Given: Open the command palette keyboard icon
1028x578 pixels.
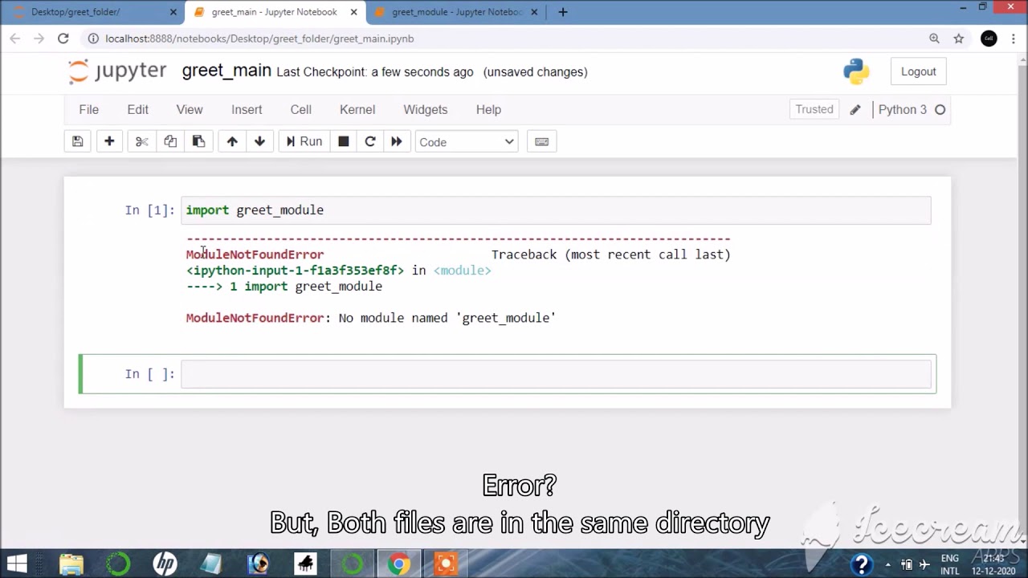Looking at the screenshot, I should pos(542,142).
